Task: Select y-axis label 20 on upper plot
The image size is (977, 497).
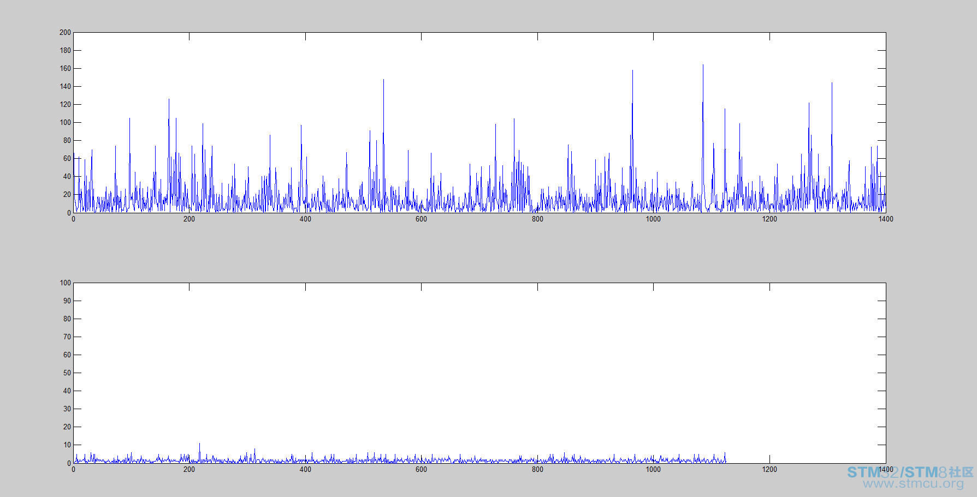Action: [67, 194]
